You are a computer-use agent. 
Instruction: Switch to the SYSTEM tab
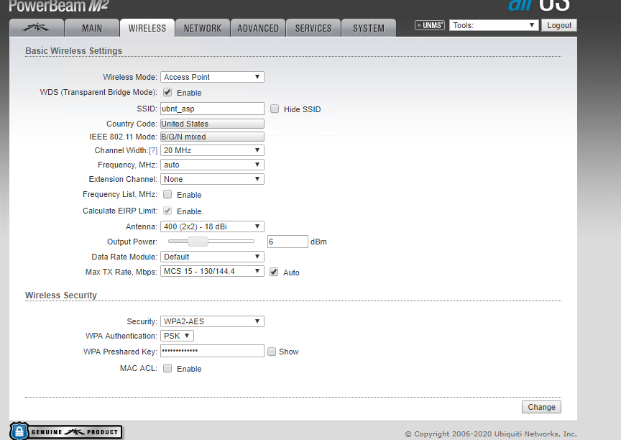point(369,28)
